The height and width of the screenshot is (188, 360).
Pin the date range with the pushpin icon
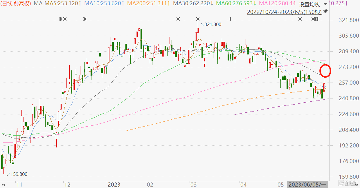[325, 11]
